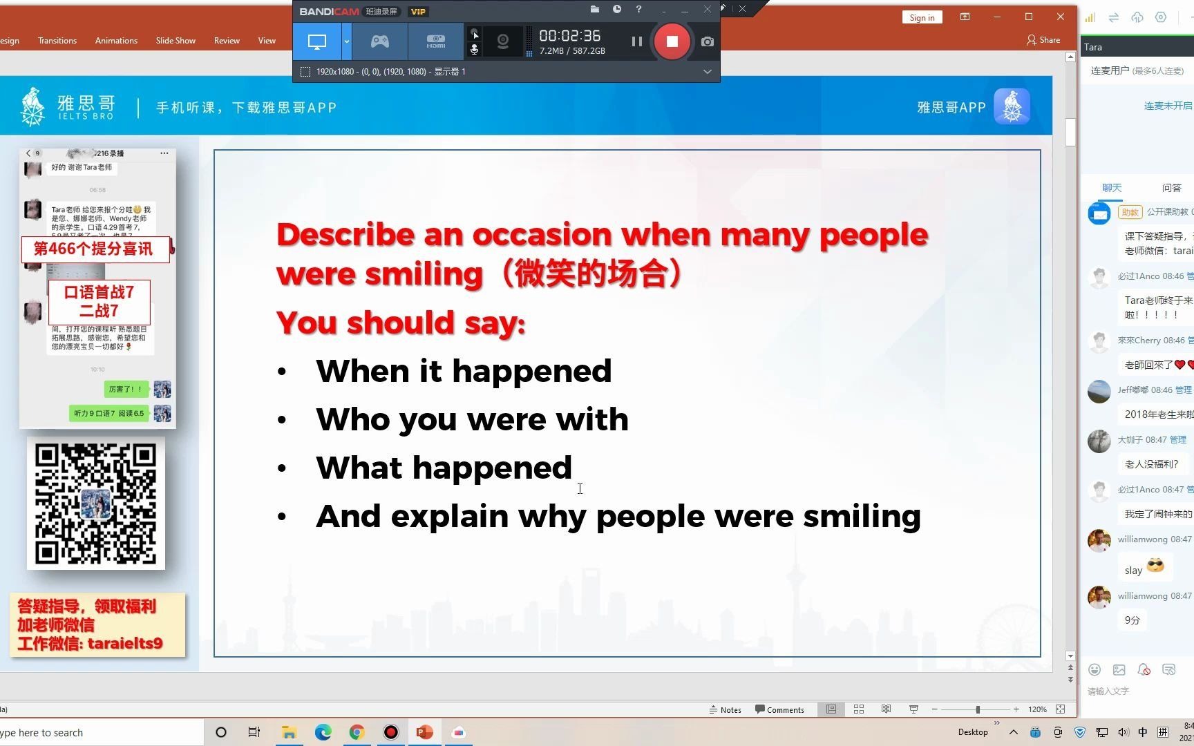Viewport: 1194px width, 746px height.
Task: Select Bandicam HDMI device recording mode
Action: coord(435,41)
